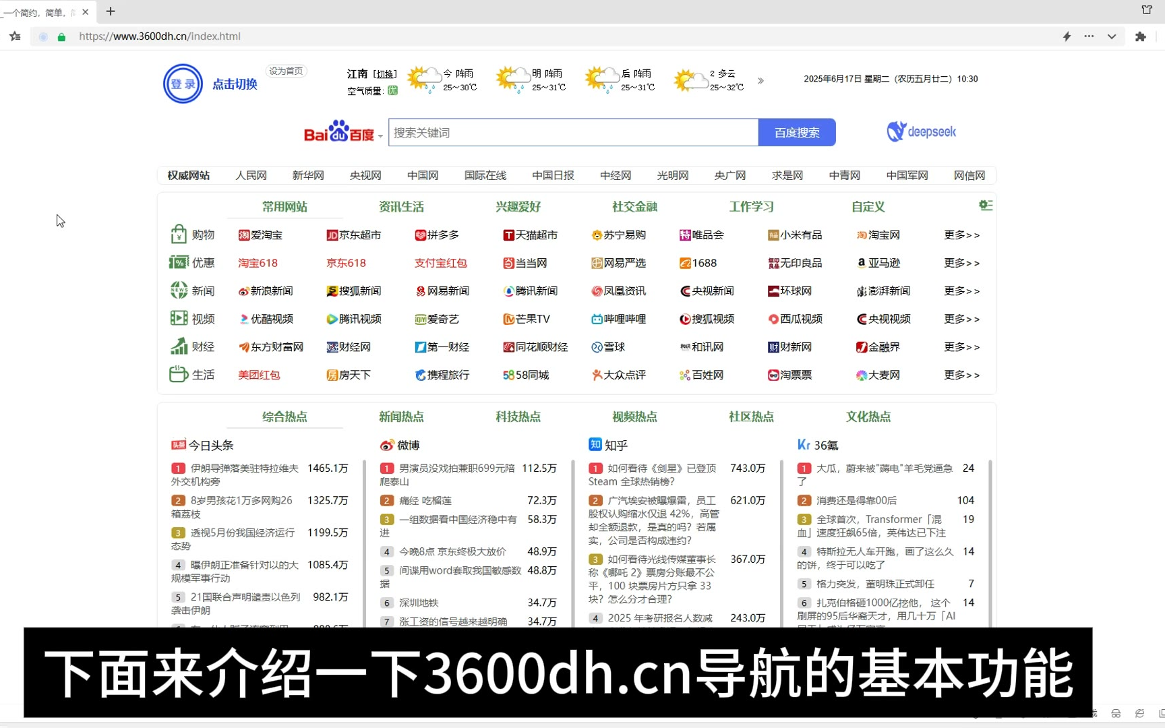
Task: Expand 更多>> in the 优惠 row
Action: [x=962, y=263]
